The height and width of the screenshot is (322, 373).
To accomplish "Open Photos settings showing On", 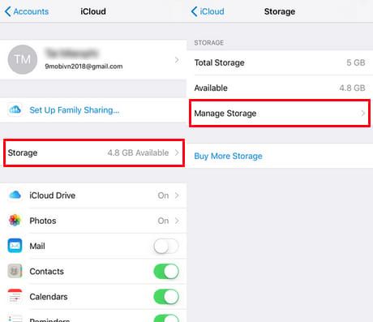I will pyautogui.click(x=93, y=221).
